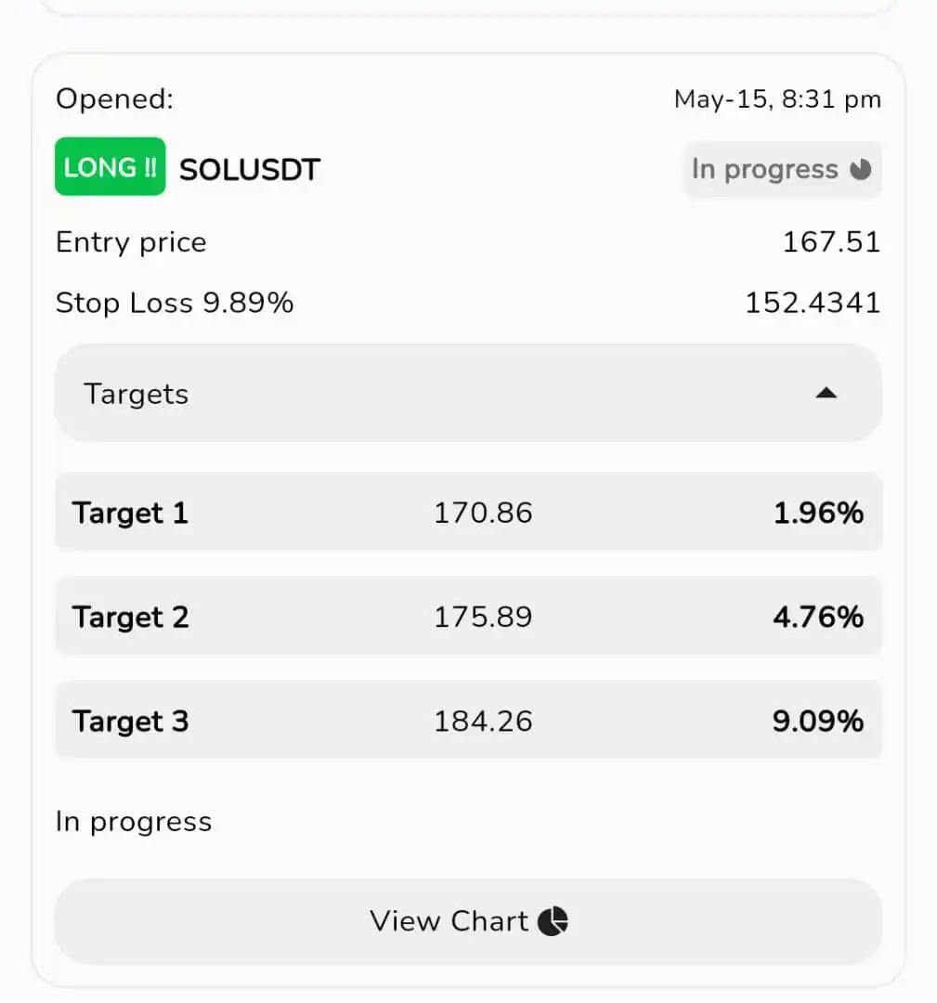Click the SOLUSDT pair name

[x=250, y=170]
